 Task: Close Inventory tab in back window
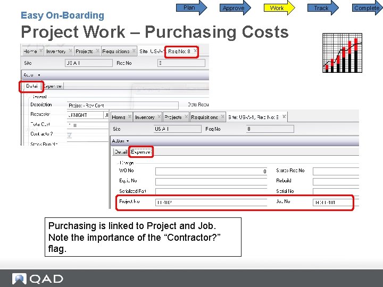[70, 51]
